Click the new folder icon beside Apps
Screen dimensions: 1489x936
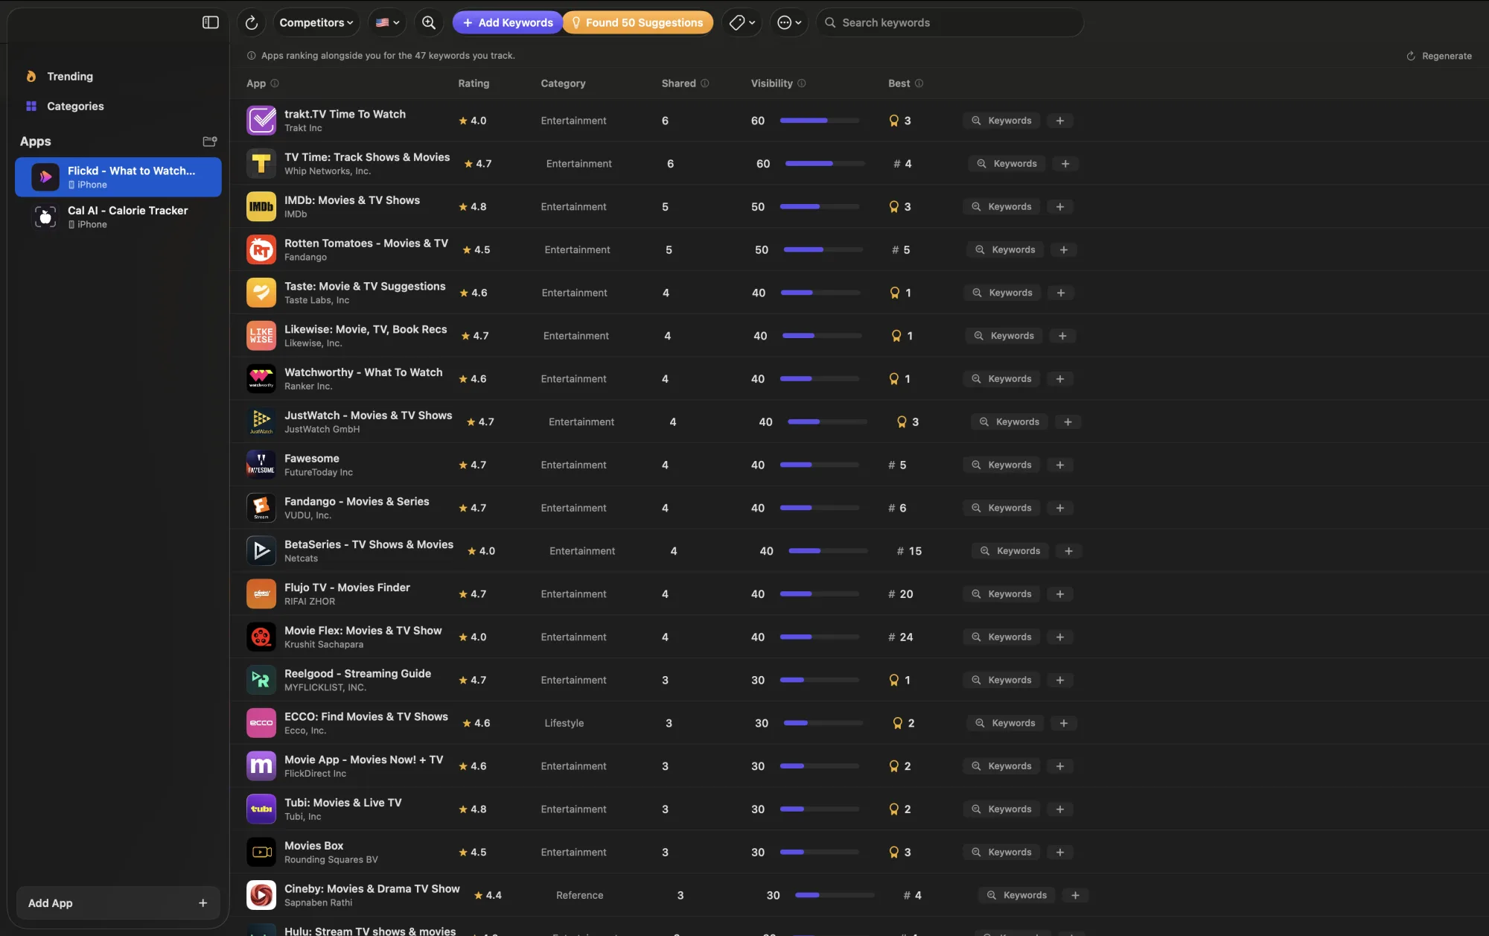click(210, 141)
